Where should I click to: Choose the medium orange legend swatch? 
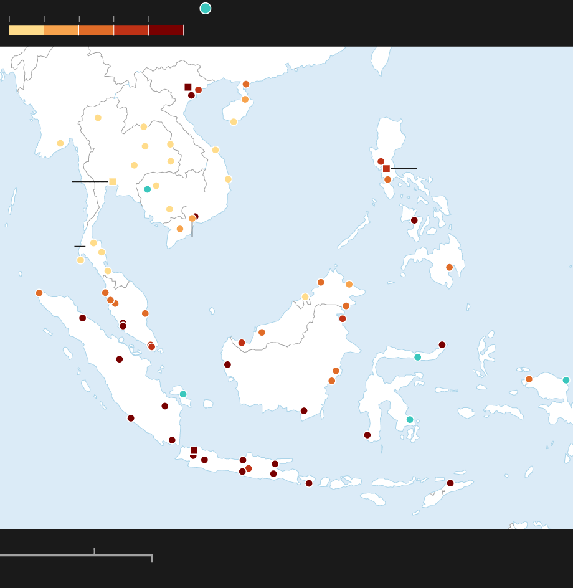point(97,30)
